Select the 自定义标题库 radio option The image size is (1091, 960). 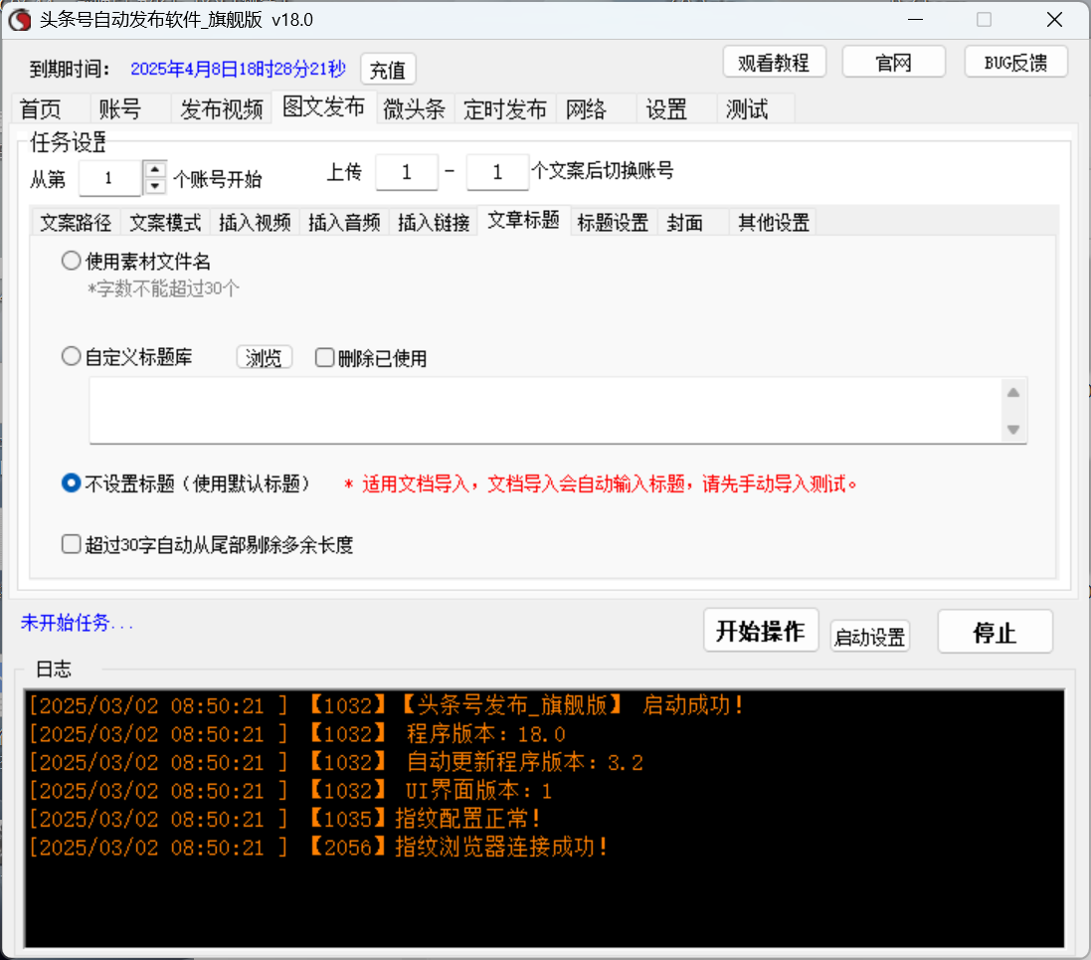click(127, 357)
